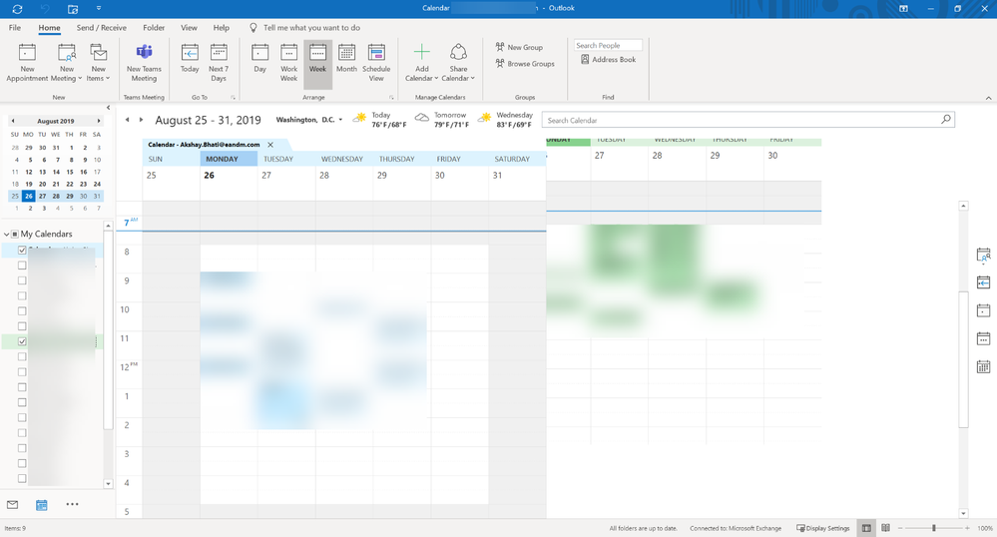Open Go To group dialog launcher
Image resolution: width=997 pixels, height=537 pixels.
[233, 98]
